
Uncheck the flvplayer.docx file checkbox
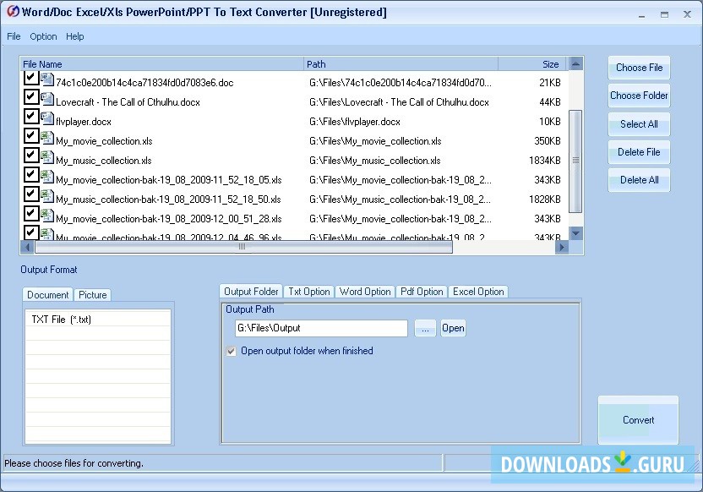pos(30,119)
